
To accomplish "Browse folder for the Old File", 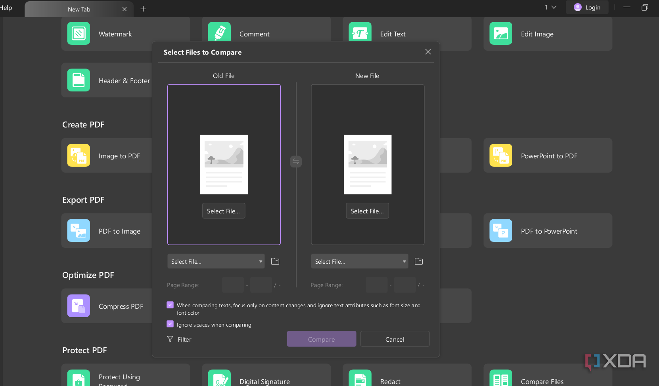I will click(x=275, y=261).
